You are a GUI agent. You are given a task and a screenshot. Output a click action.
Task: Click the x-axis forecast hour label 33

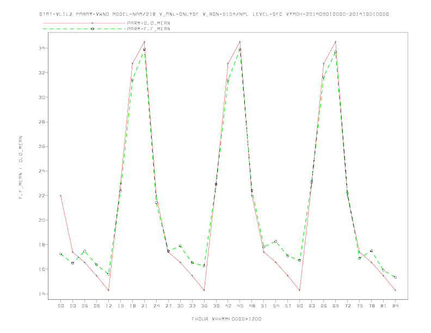(192, 306)
